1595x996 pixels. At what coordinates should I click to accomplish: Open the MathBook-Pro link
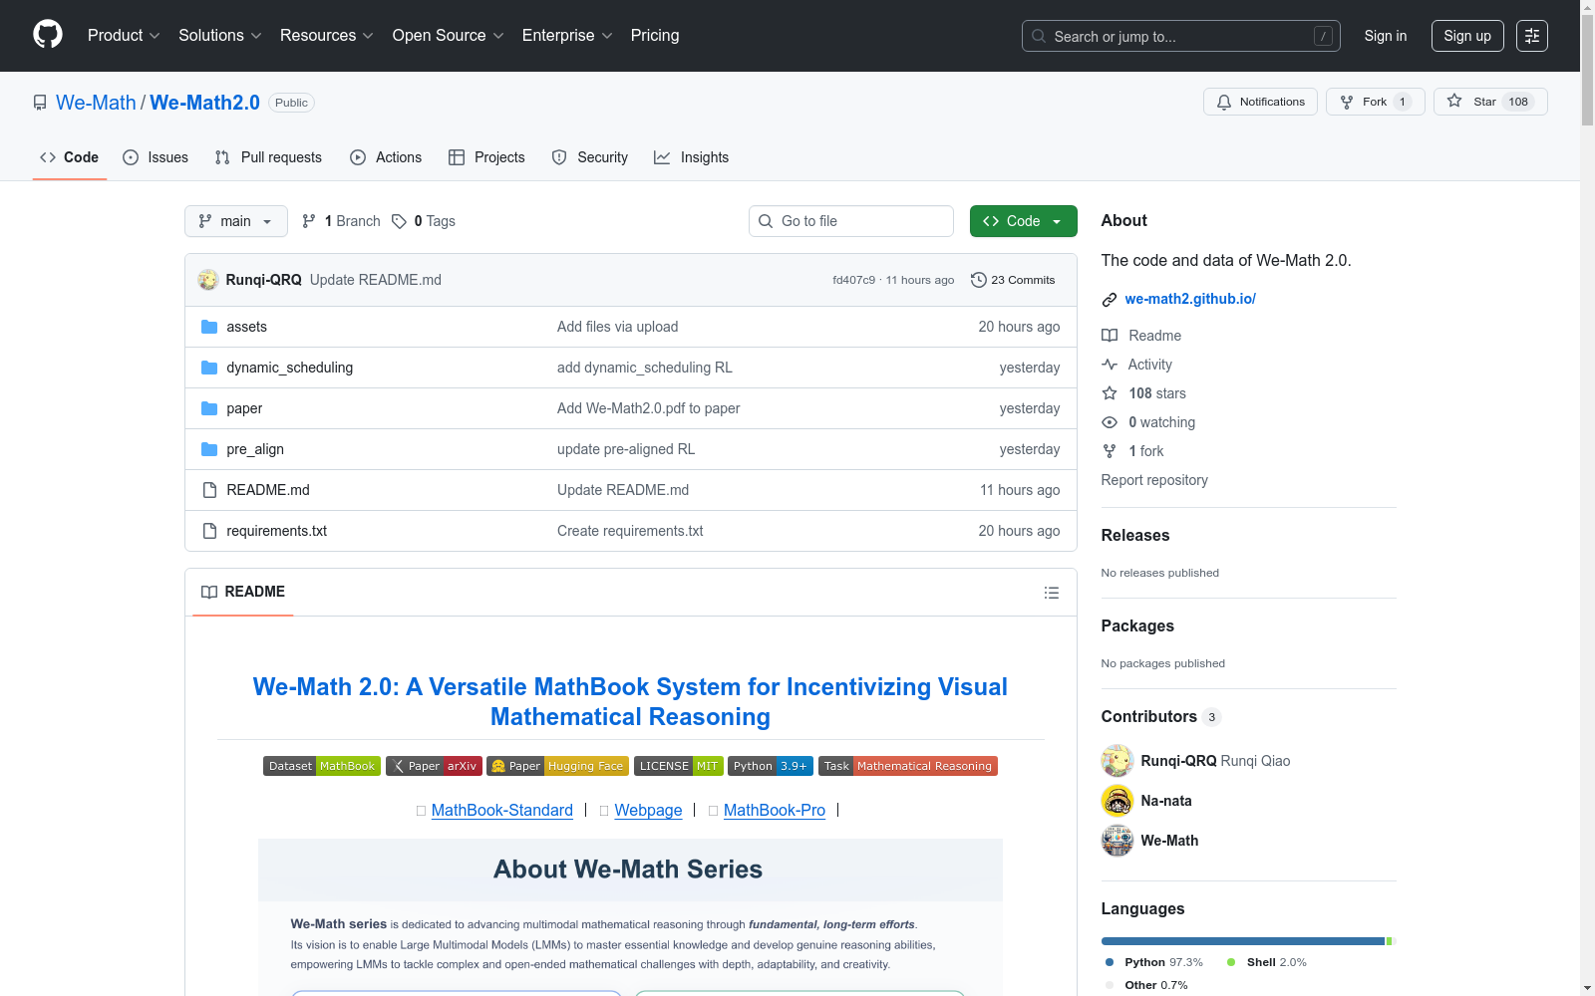tap(775, 811)
